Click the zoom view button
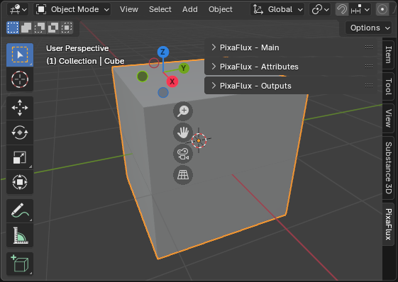 pyautogui.click(x=183, y=111)
